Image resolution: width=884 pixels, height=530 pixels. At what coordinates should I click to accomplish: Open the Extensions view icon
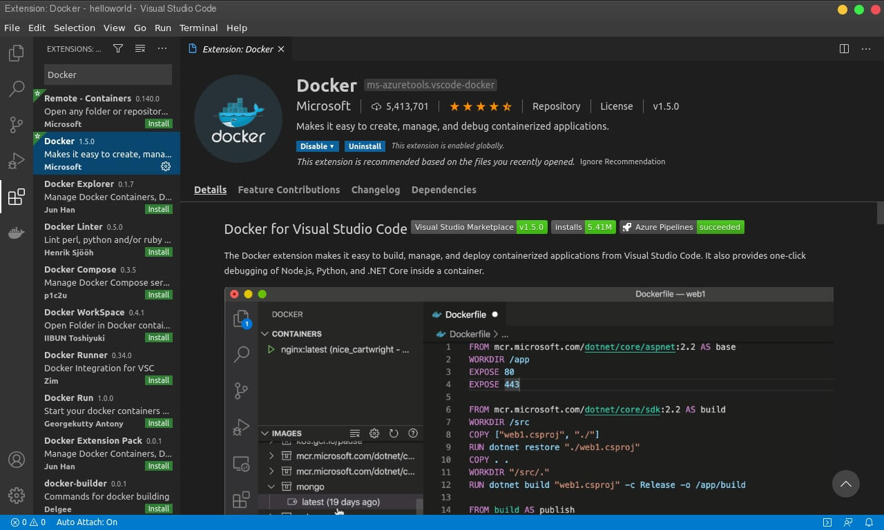[x=17, y=197]
